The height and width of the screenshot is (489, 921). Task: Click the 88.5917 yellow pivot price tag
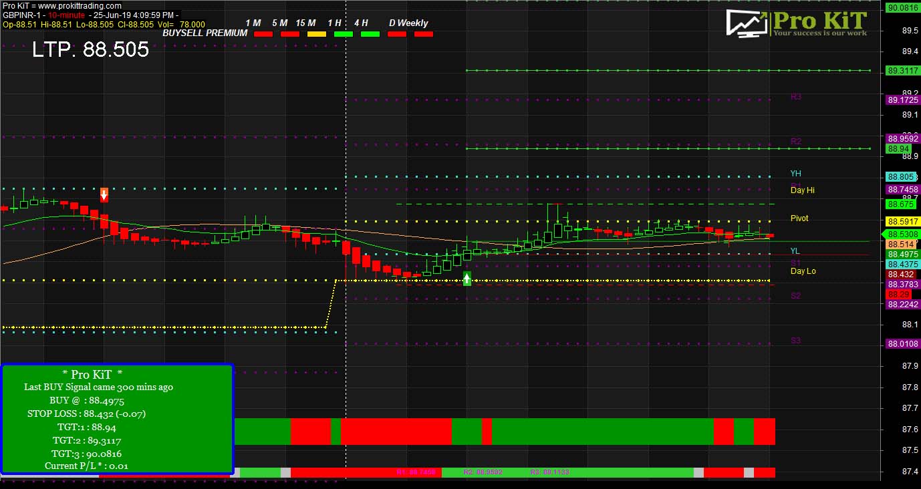(x=902, y=222)
